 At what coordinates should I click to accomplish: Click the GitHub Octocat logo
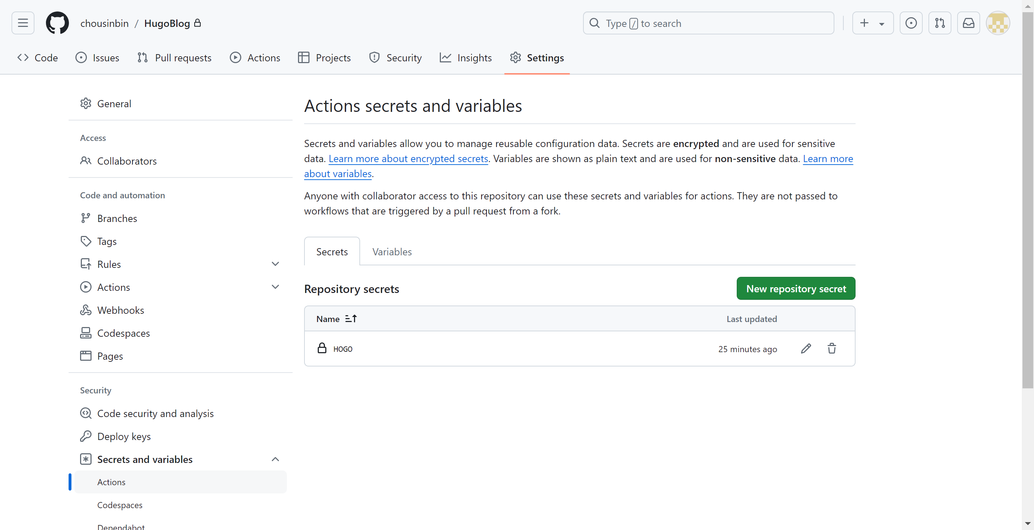point(57,23)
